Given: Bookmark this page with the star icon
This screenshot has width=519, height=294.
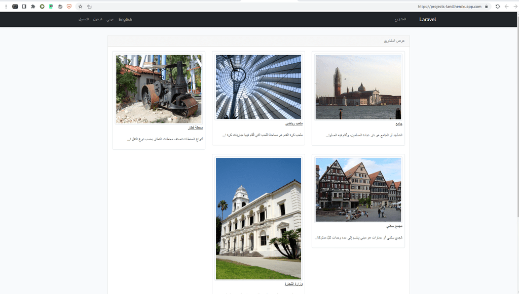Looking at the screenshot, I should (x=80, y=6).
